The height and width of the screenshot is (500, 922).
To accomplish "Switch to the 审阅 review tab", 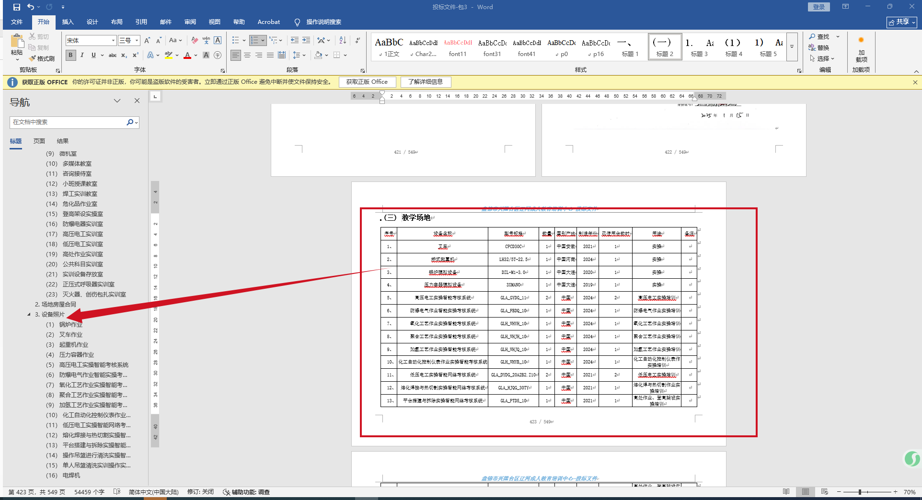I will pos(190,22).
